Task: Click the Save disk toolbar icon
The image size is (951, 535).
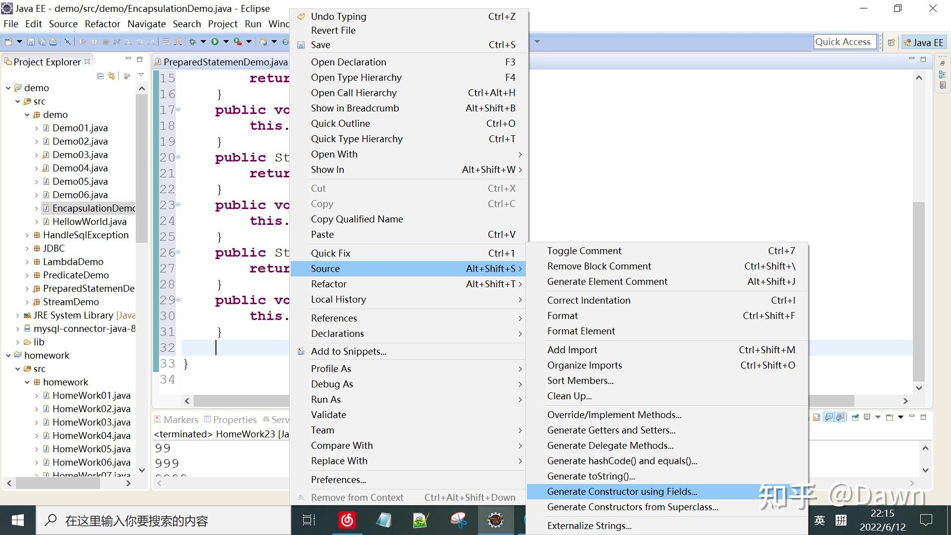Action: tap(31, 42)
